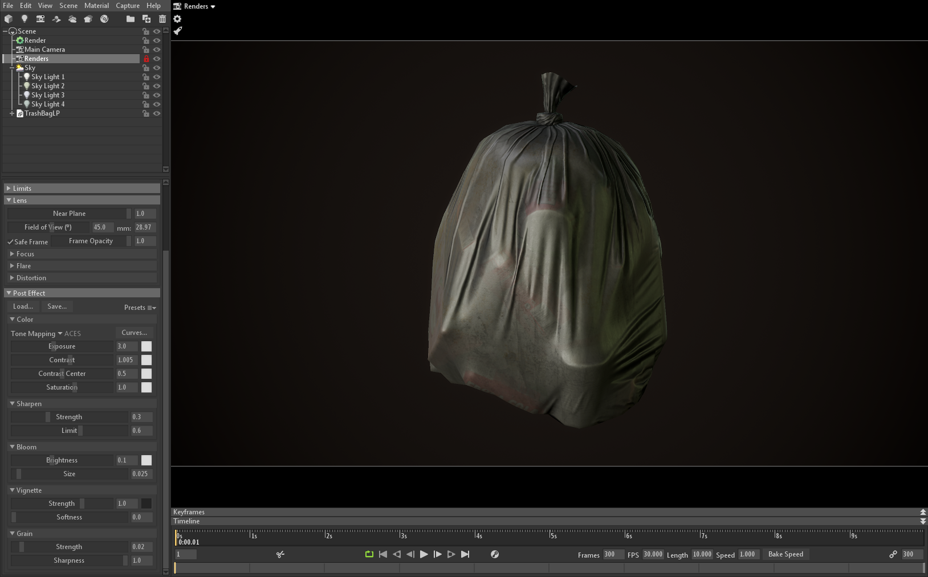The width and height of the screenshot is (928, 577).
Task: Open the Material menu
Action: coord(96,6)
